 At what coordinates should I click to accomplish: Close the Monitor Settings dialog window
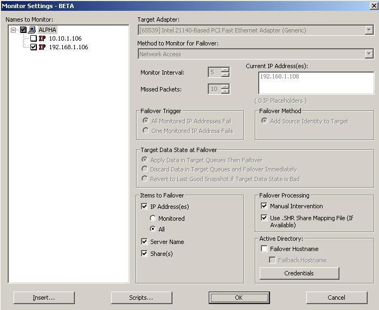coord(372,5)
